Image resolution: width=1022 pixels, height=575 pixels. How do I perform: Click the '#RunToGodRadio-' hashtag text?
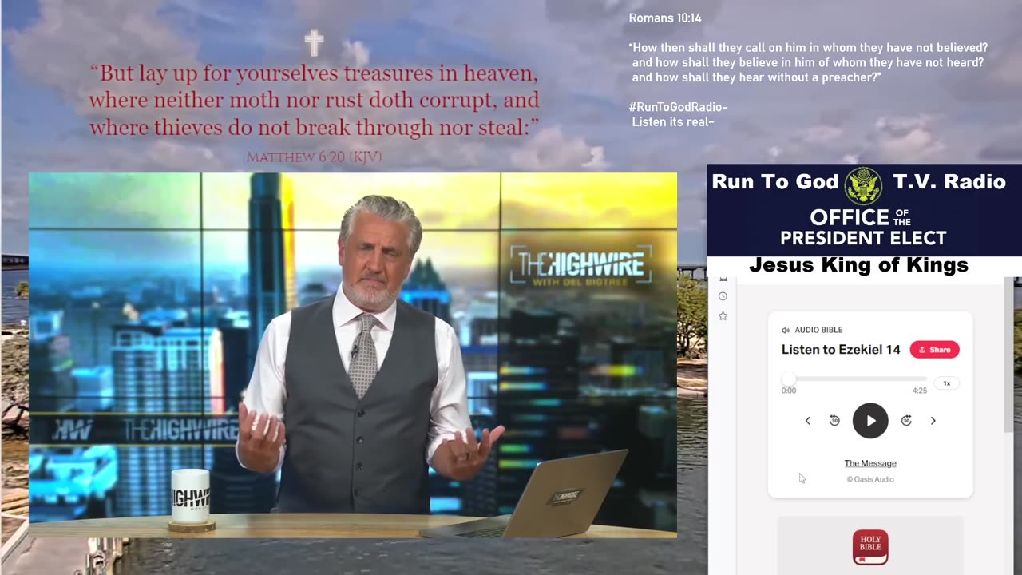click(678, 107)
